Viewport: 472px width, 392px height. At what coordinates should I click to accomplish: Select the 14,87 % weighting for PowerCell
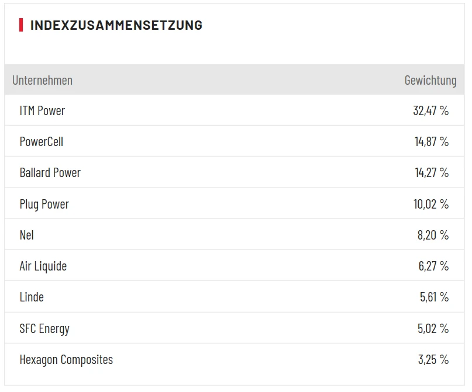432,141
